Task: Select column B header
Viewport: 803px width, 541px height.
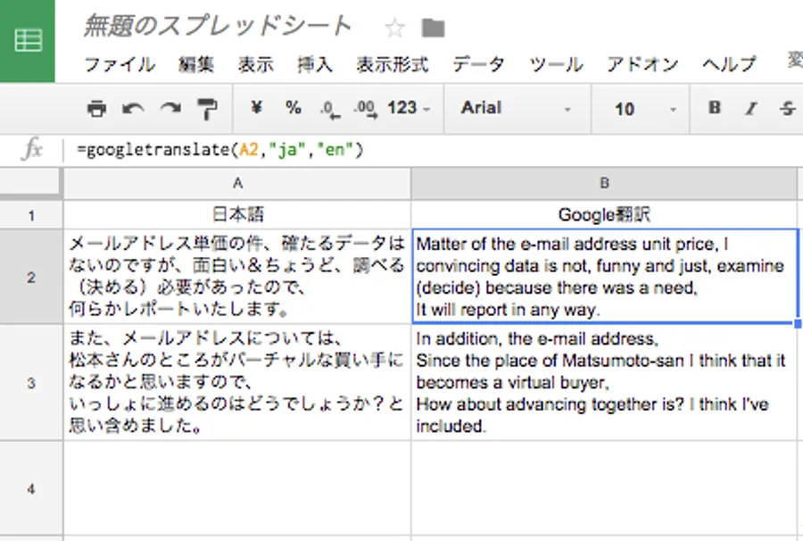Action: click(x=604, y=183)
